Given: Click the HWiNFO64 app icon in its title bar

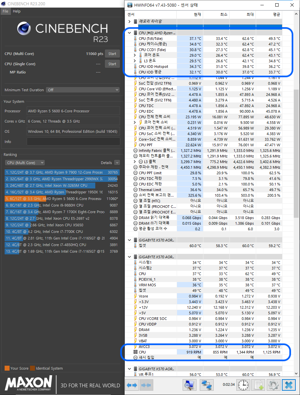Looking at the screenshot, I should click(130, 5).
